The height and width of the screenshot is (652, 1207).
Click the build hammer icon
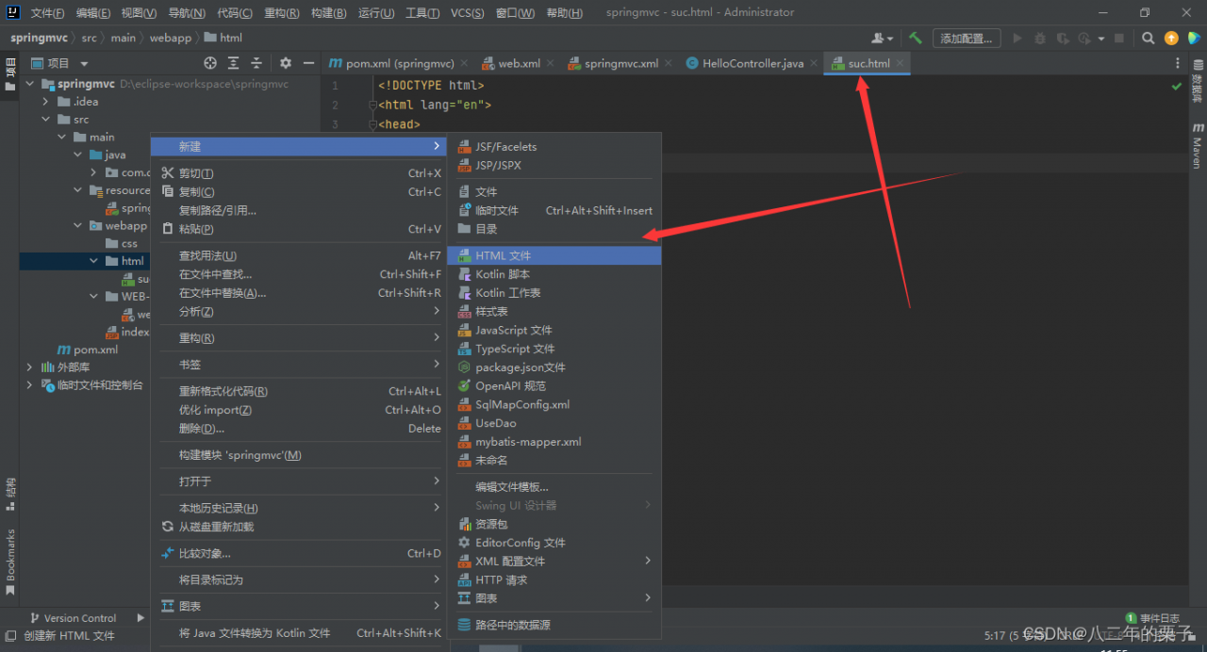click(916, 39)
